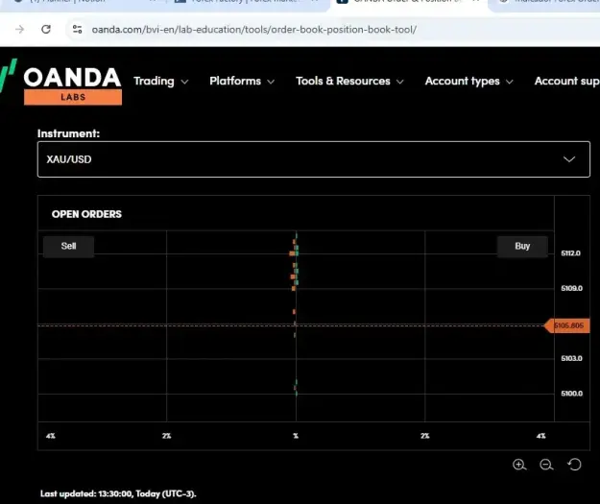The height and width of the screenshot is (504, 600).
Task: Click the instrument dropdown chevron
Action: click(x=569, y=159)
